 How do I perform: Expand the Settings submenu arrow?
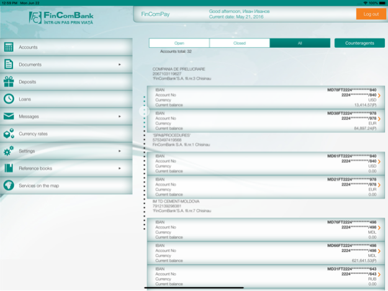pos(120,151)
